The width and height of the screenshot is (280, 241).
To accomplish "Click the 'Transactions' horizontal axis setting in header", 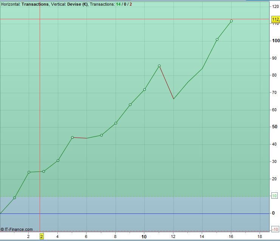I will tap(35, 4).
